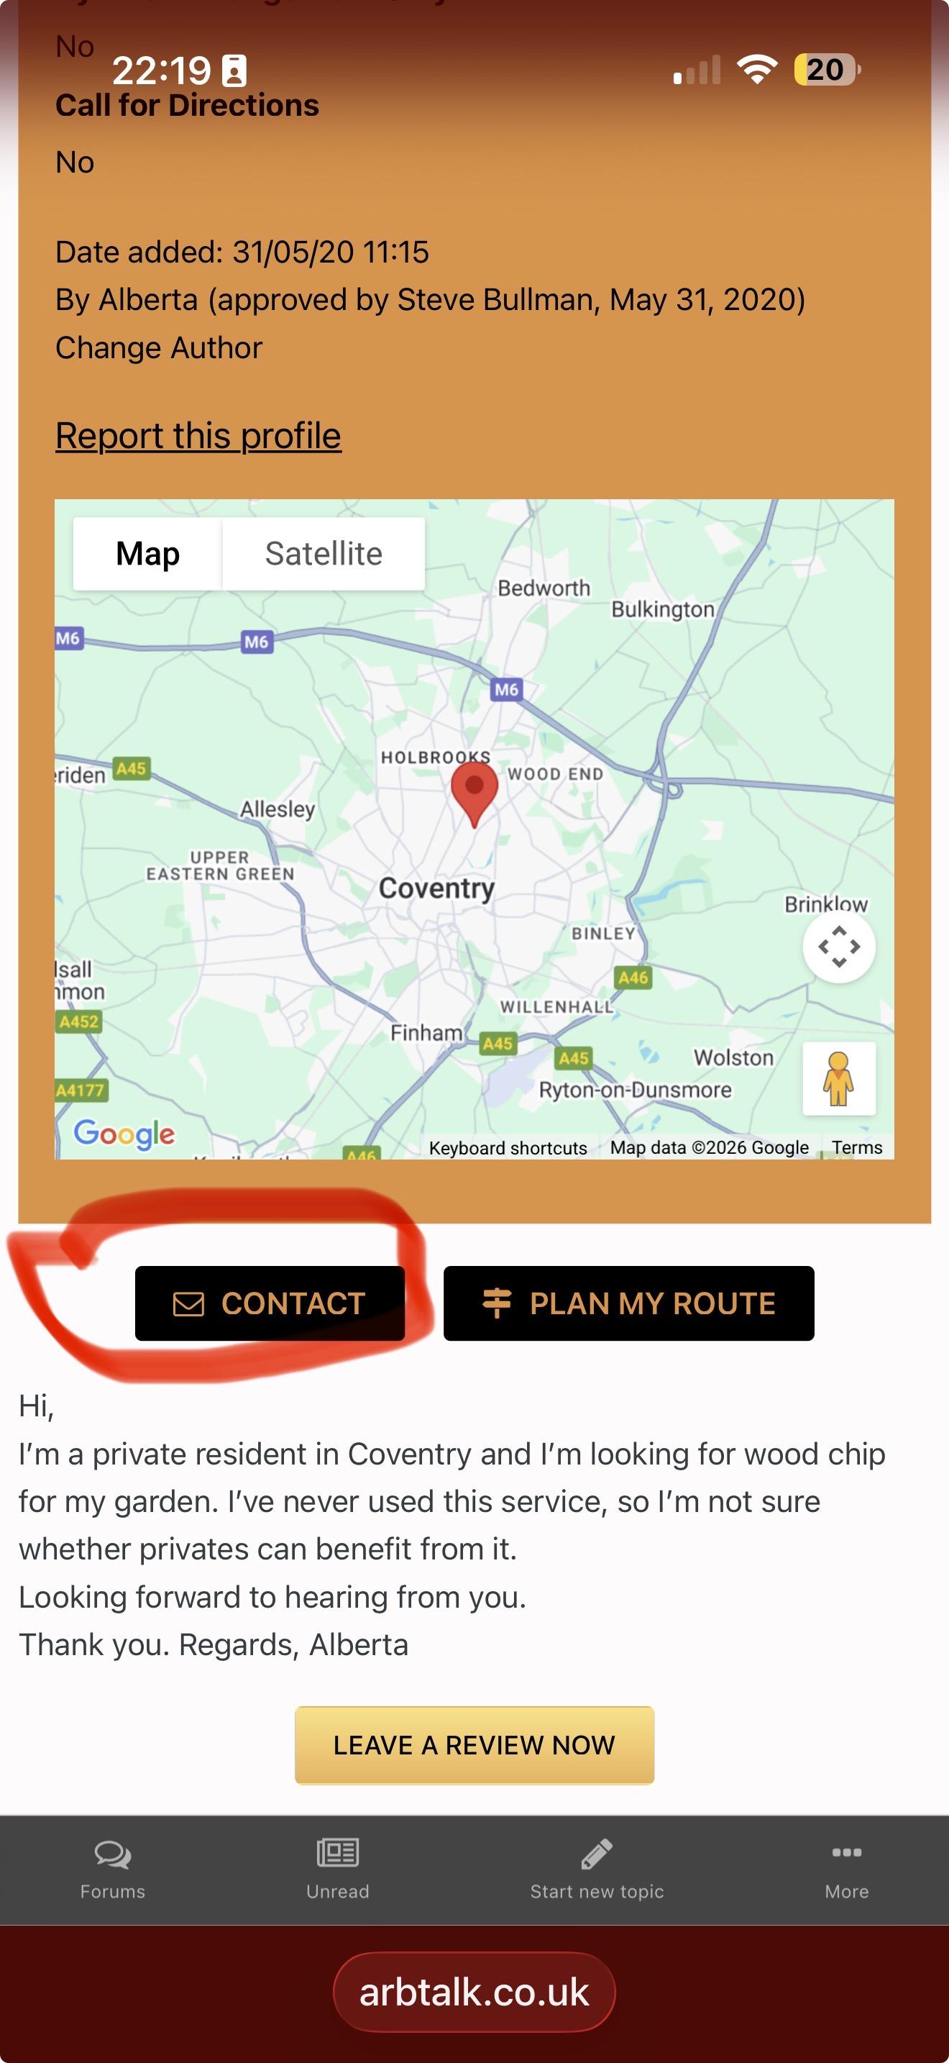Image resolution: width=949 pixels, height=2063 pixels.
Task: Open the map Terms link
Action: point(857,1147)
